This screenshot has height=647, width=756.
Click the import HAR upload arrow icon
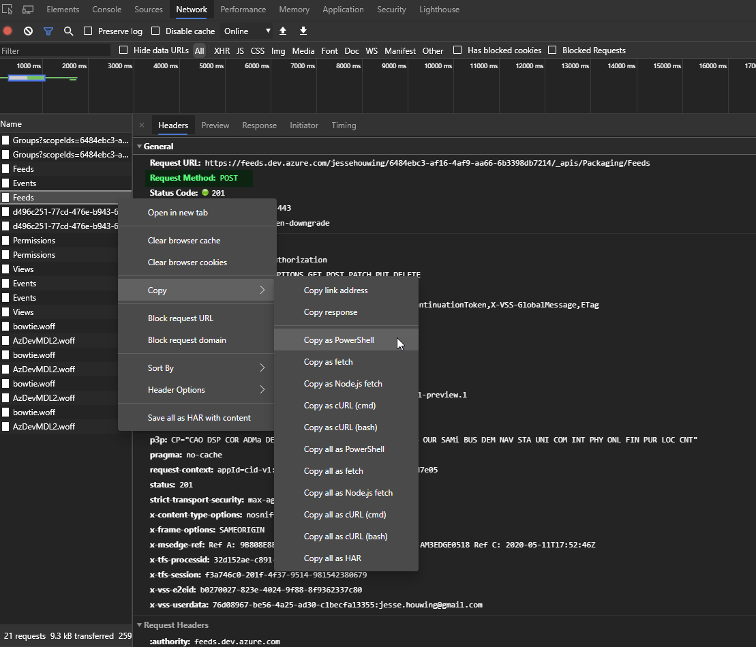(x=283, y=31)
